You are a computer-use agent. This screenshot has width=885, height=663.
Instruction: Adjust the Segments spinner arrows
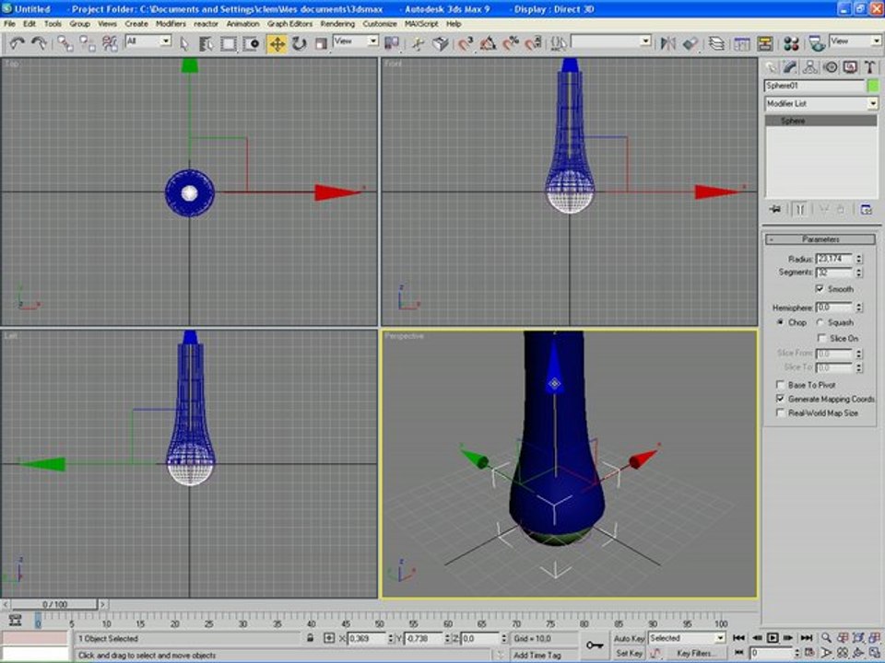pos(859,273)
